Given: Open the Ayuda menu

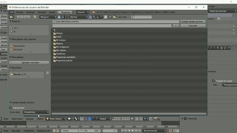Looking at the screenshot, I should pos(52,12).
